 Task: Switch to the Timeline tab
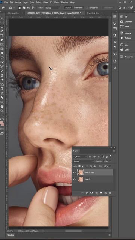[x=10, y=235]
